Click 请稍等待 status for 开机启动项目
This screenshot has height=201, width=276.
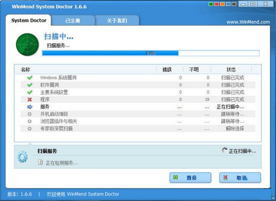232,114
